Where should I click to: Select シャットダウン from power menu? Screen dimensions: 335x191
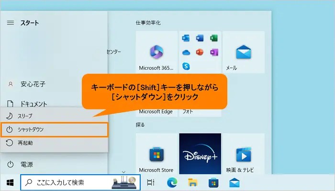click(x=55, y=129)
